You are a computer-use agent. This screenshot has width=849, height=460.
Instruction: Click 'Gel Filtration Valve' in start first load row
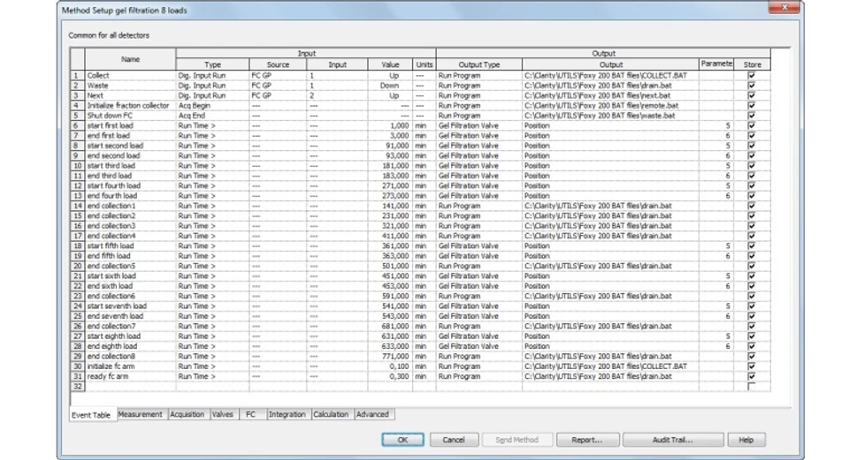[x=478, y=125]
